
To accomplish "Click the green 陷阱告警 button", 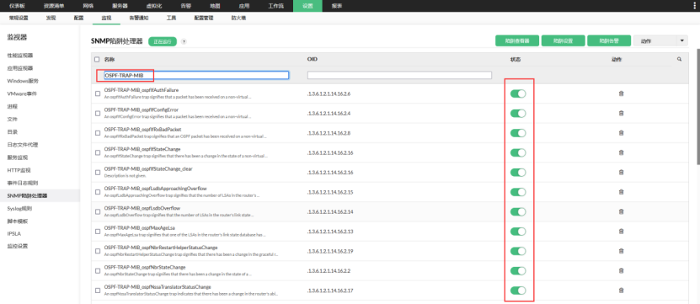I will 609,40.
